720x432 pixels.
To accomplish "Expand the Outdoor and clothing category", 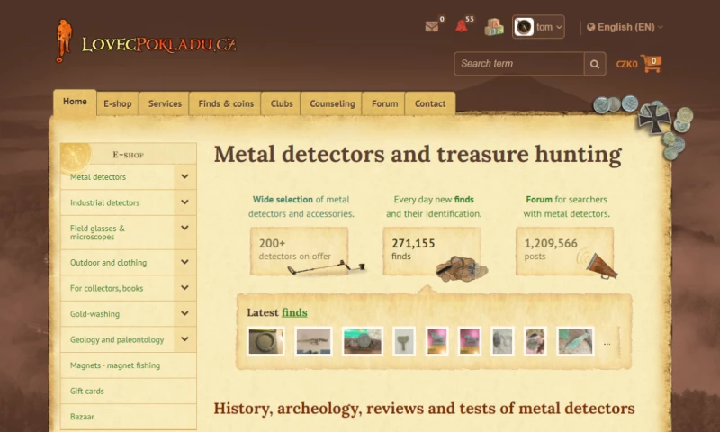I will 184,263.
